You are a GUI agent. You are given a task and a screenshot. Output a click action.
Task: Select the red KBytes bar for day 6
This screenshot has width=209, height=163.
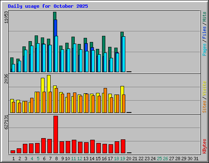pyautogui.click(x=43, y=145)
